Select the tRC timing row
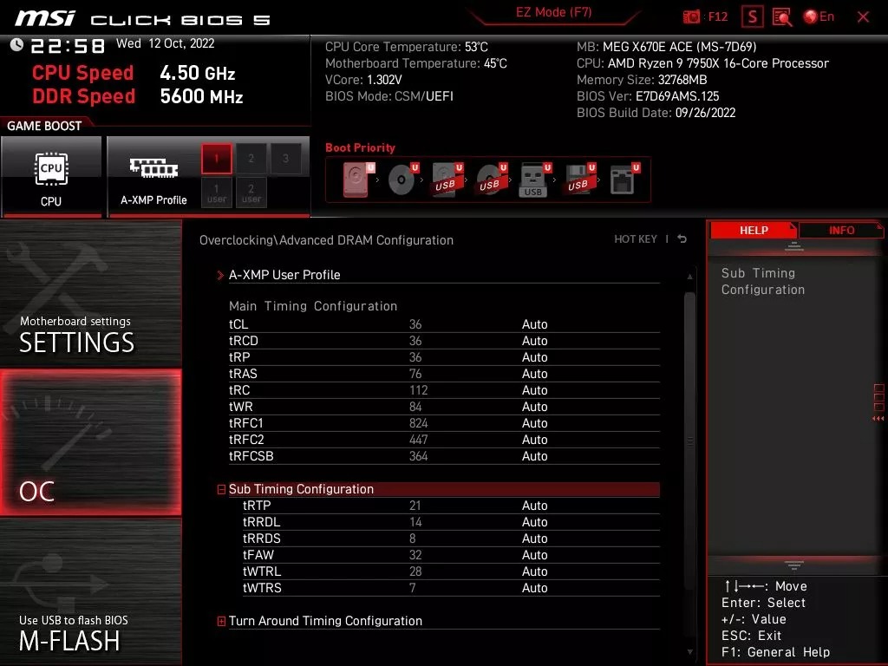 (444, 390)
